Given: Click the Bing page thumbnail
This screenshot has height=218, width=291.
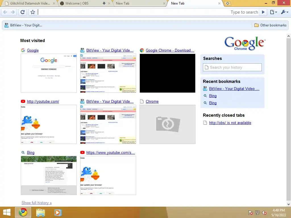Looking at the screenshot, I should click(x=49, y=175).
